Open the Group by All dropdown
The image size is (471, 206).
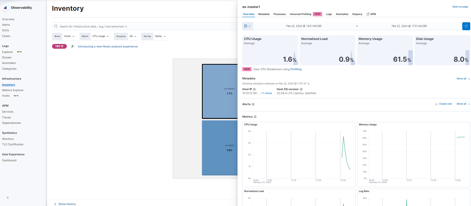tap(133, 36)
